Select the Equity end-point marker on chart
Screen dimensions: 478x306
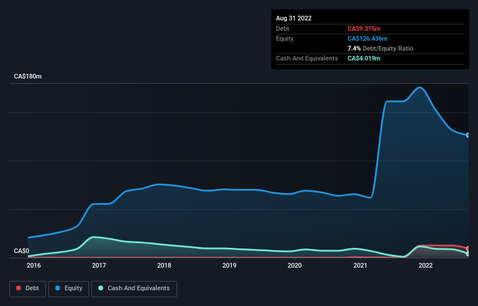pos(468,135)
